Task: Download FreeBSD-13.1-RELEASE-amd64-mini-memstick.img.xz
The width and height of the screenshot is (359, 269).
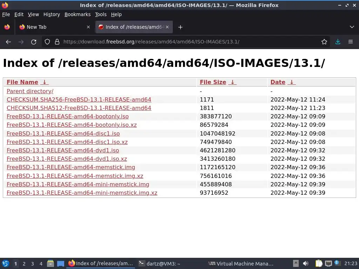Action: (x=82, y=193)
